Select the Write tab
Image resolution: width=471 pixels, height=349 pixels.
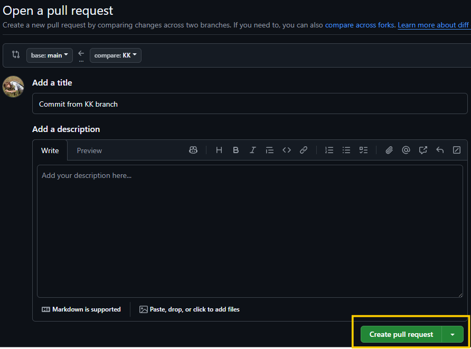point(50,150)
